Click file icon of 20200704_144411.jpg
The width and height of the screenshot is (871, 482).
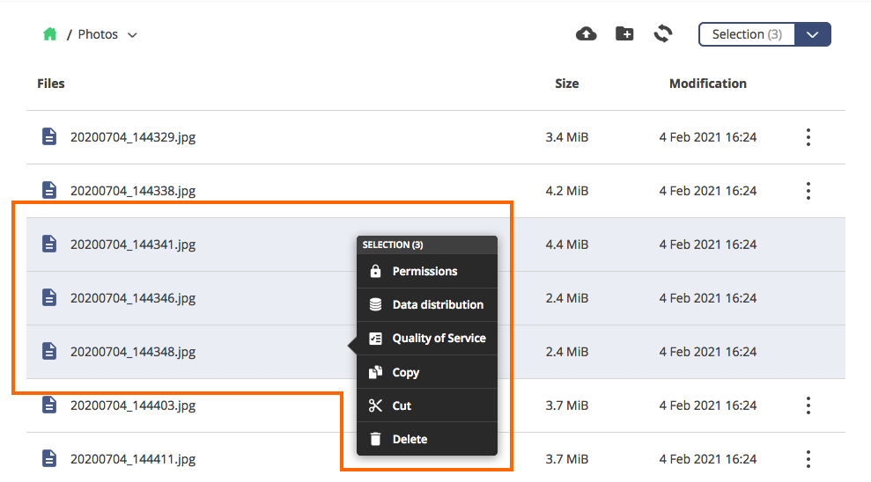coord(49,459)
